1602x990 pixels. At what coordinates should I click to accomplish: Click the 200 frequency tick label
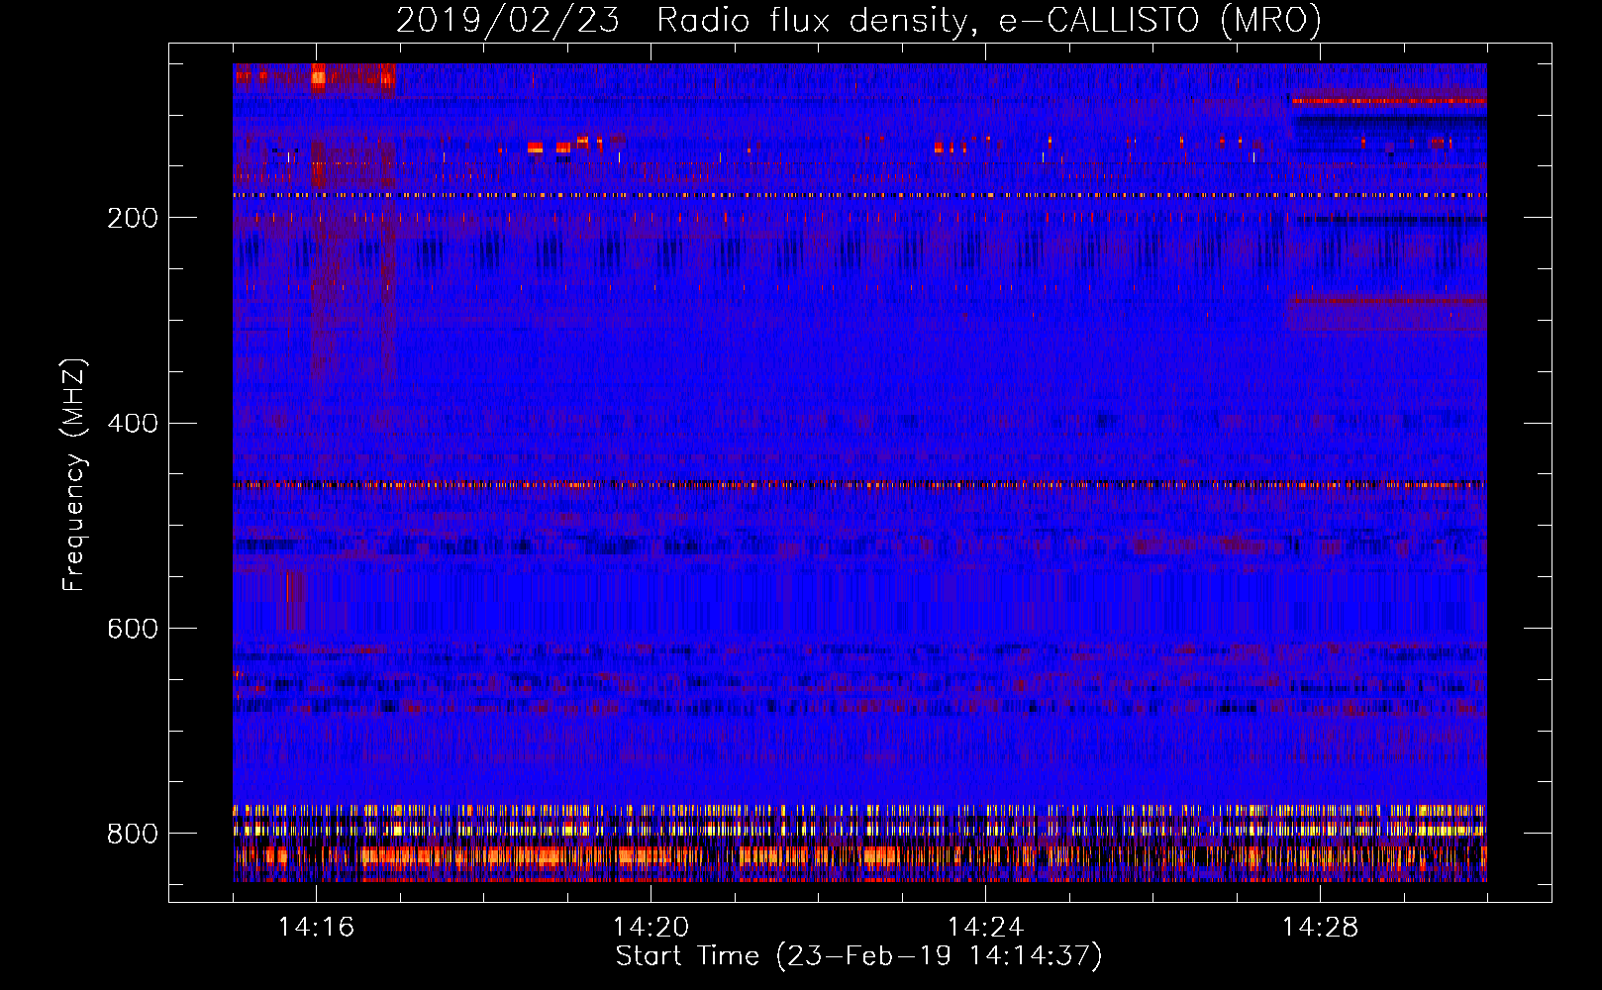[133, 218]
